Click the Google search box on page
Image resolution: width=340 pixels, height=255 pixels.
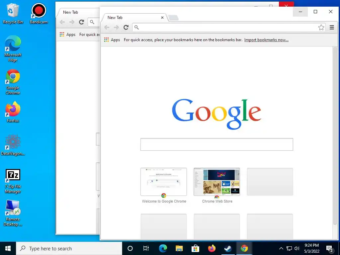click(x=216, y=144)
